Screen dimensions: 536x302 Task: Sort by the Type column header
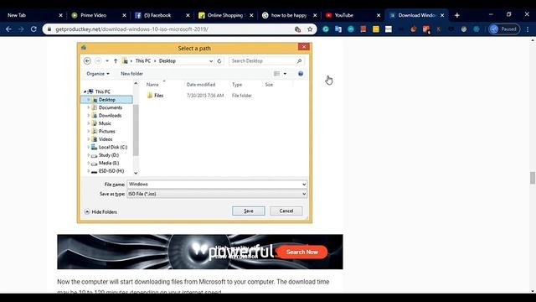[x=237, y=85]
